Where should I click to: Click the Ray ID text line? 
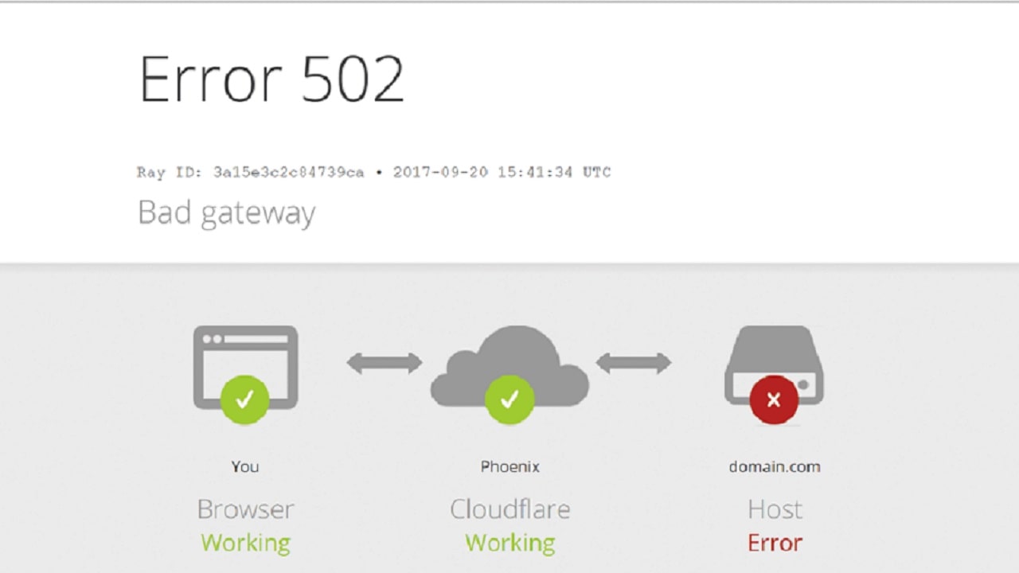[374, 172]
